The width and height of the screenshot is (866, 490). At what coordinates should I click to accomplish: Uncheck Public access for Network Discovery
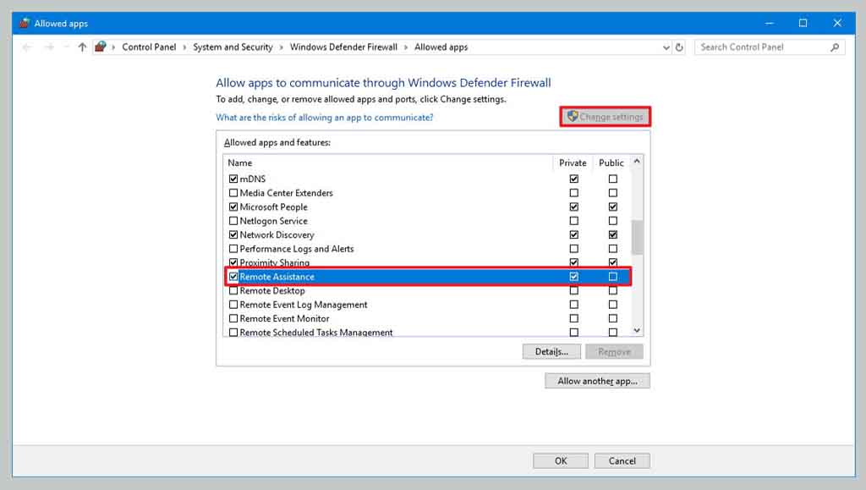click(x=611, y=234)
